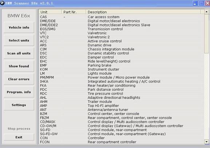Open Vehicle info
210x148 pixels.
click(19, 27)
